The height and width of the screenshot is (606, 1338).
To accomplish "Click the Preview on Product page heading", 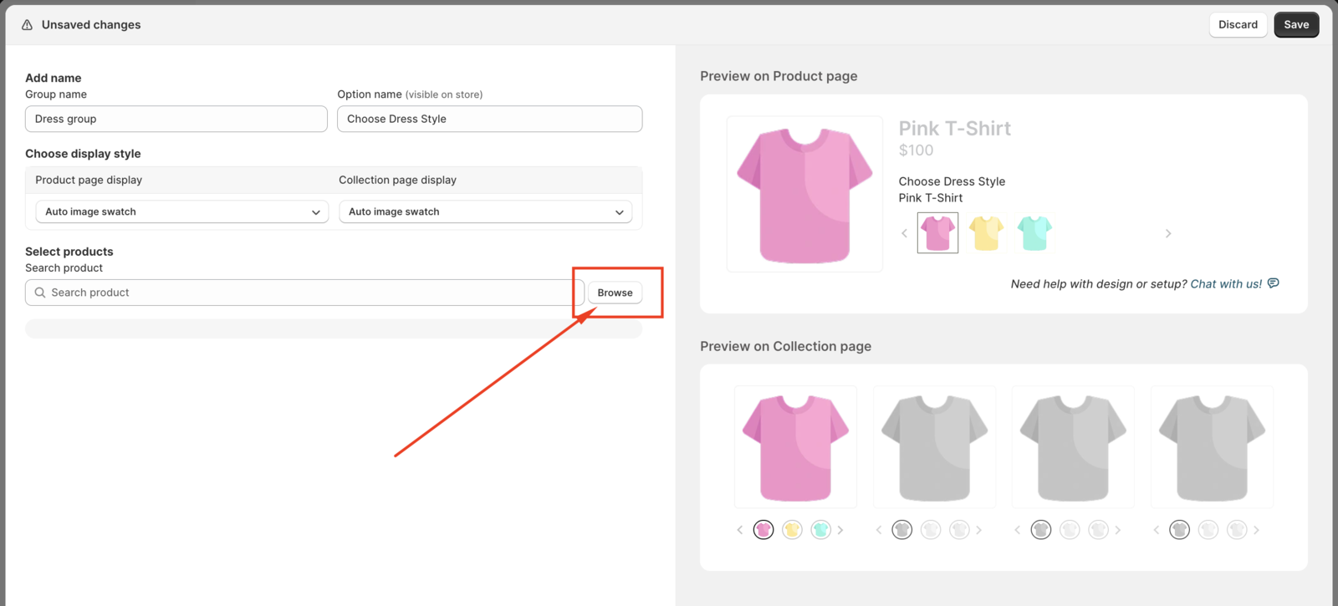I will click(779, 76).
